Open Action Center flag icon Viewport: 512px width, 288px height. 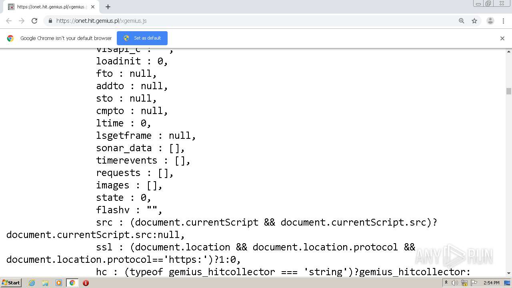(474, 283)
